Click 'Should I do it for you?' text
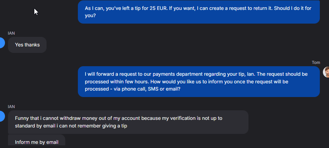Screen dimensions: 329x148 (x=198, y=12)
